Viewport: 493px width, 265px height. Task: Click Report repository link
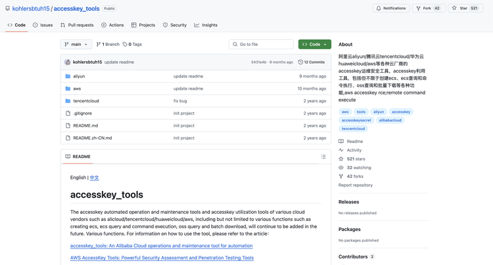point(356,185)
